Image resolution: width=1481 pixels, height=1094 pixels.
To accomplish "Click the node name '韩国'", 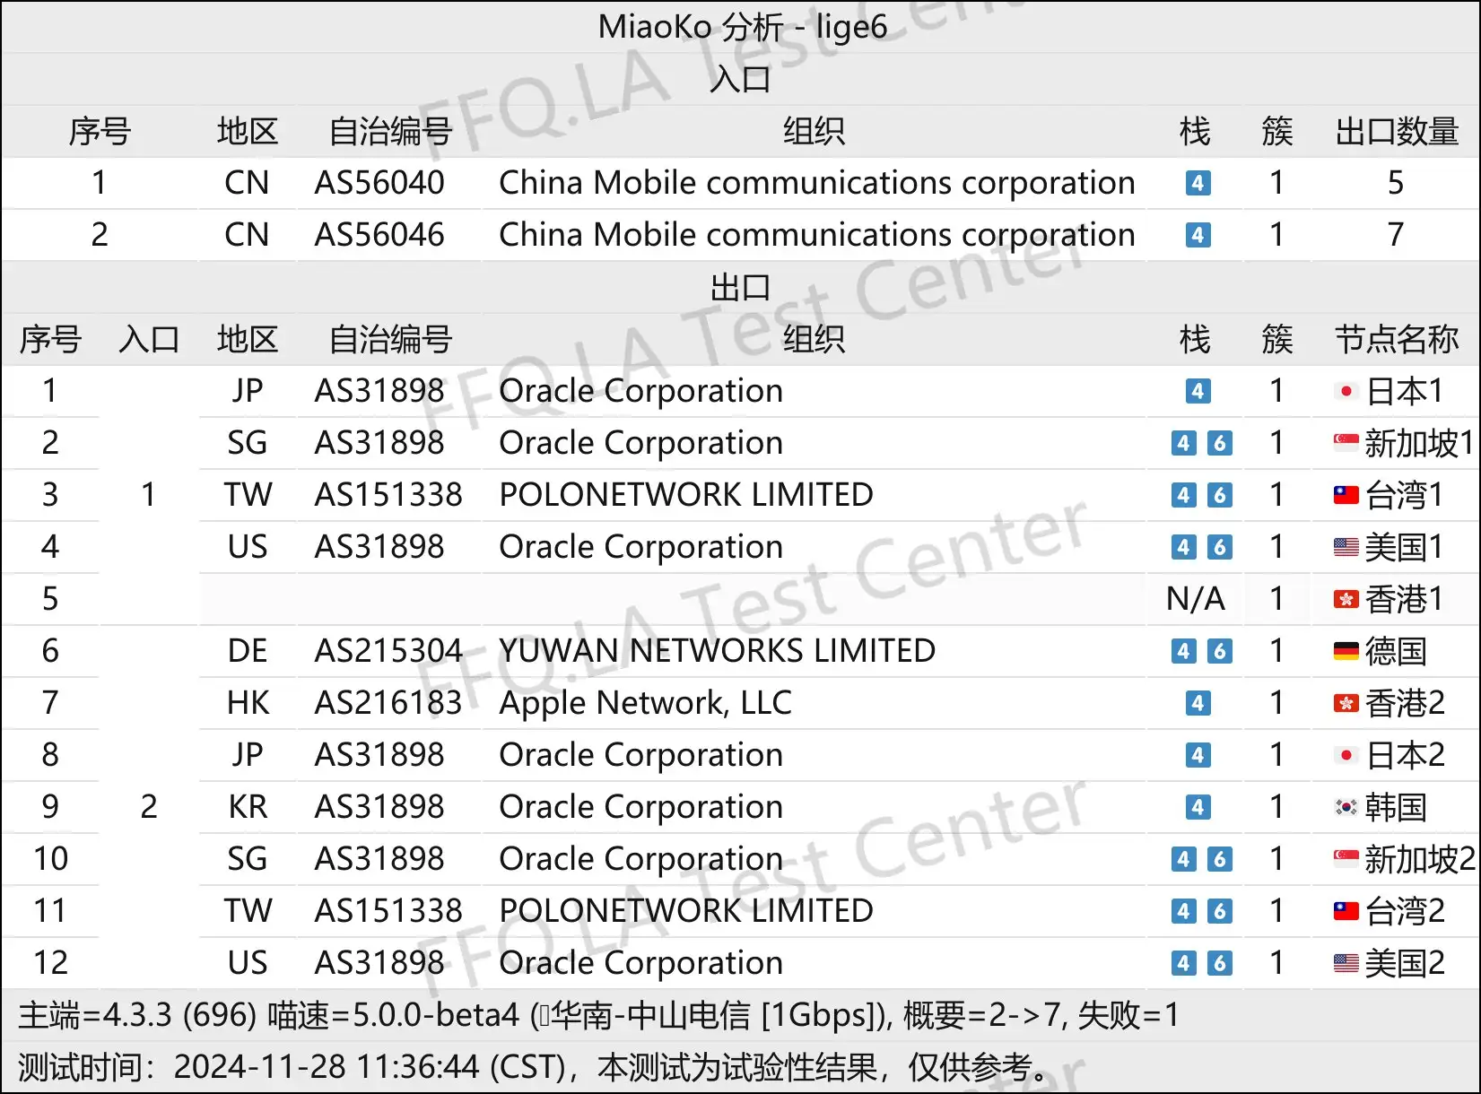I will [1396, 807].
